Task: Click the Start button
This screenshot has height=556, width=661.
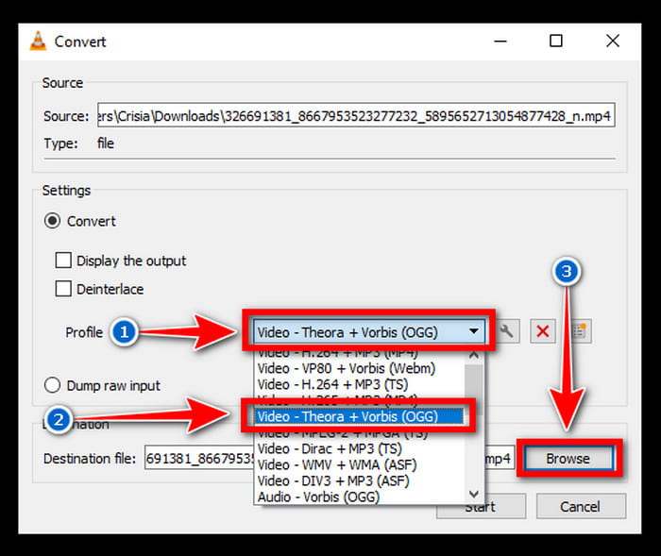Action: click(x=481, y=506)
